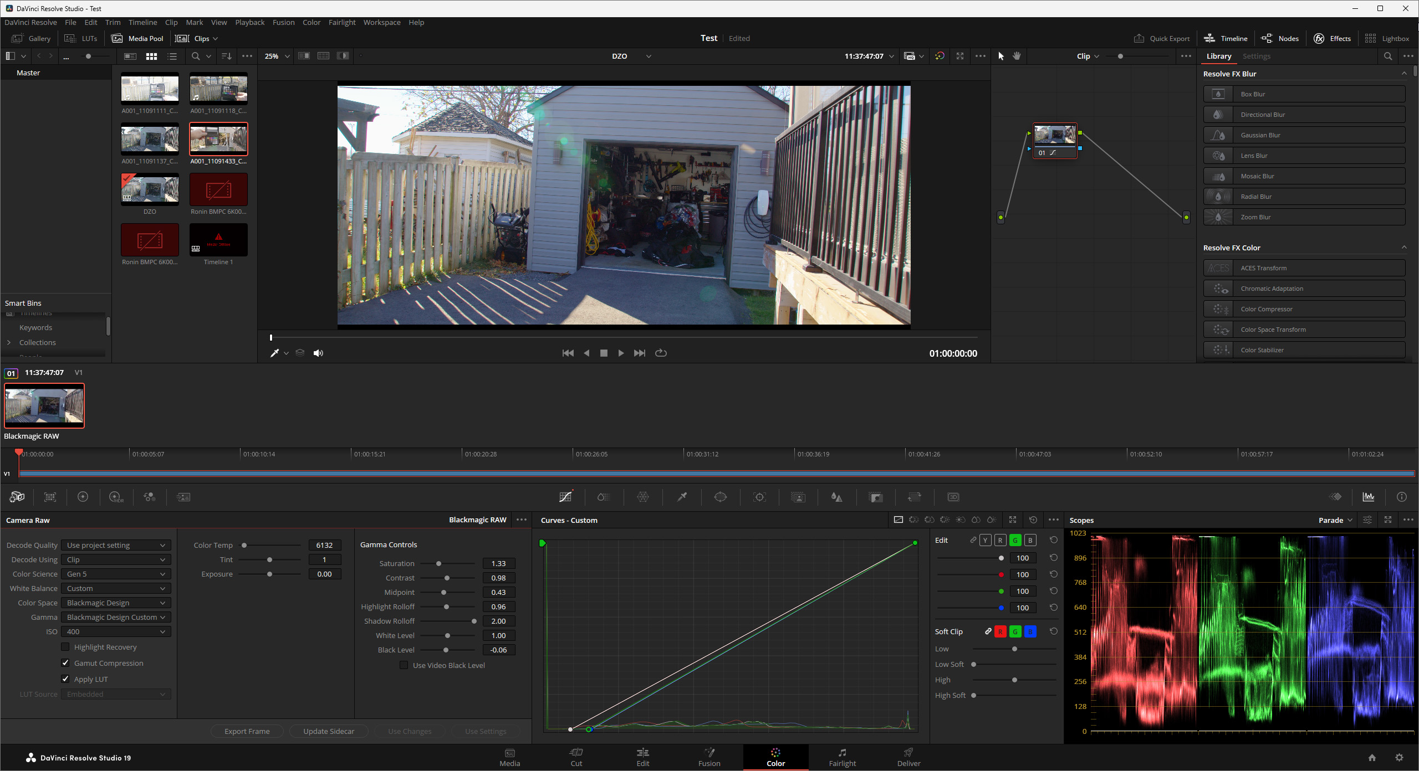Click the Quick Export button
1419x771 pixels.
(x=1162, y=38)
